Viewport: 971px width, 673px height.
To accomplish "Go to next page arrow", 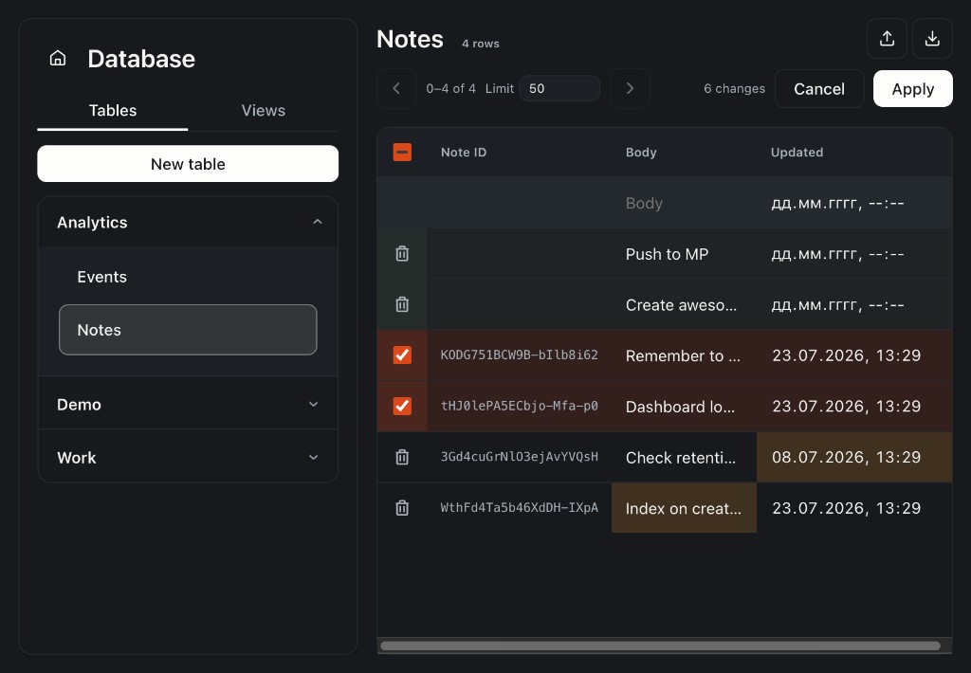I will [x=630, y=88].
